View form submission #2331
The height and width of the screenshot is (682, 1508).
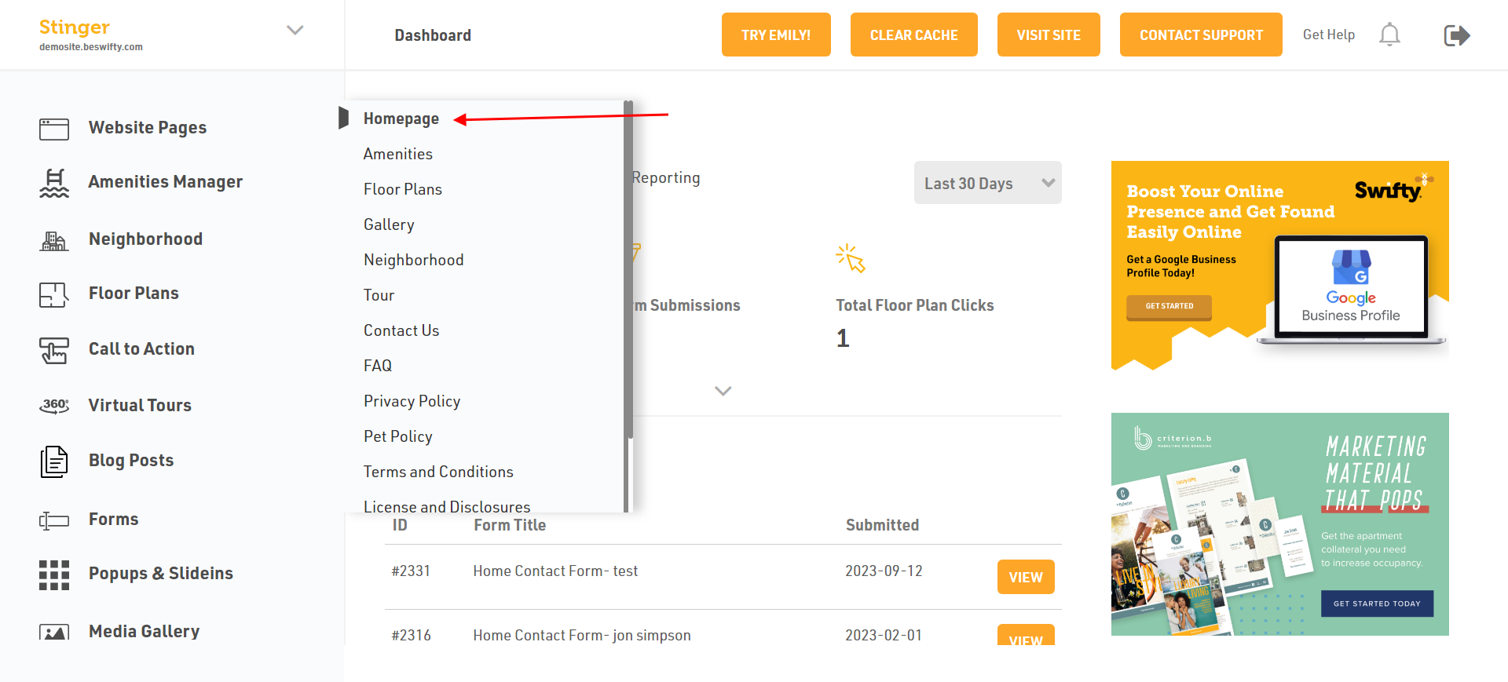(x=1025, y=577)
